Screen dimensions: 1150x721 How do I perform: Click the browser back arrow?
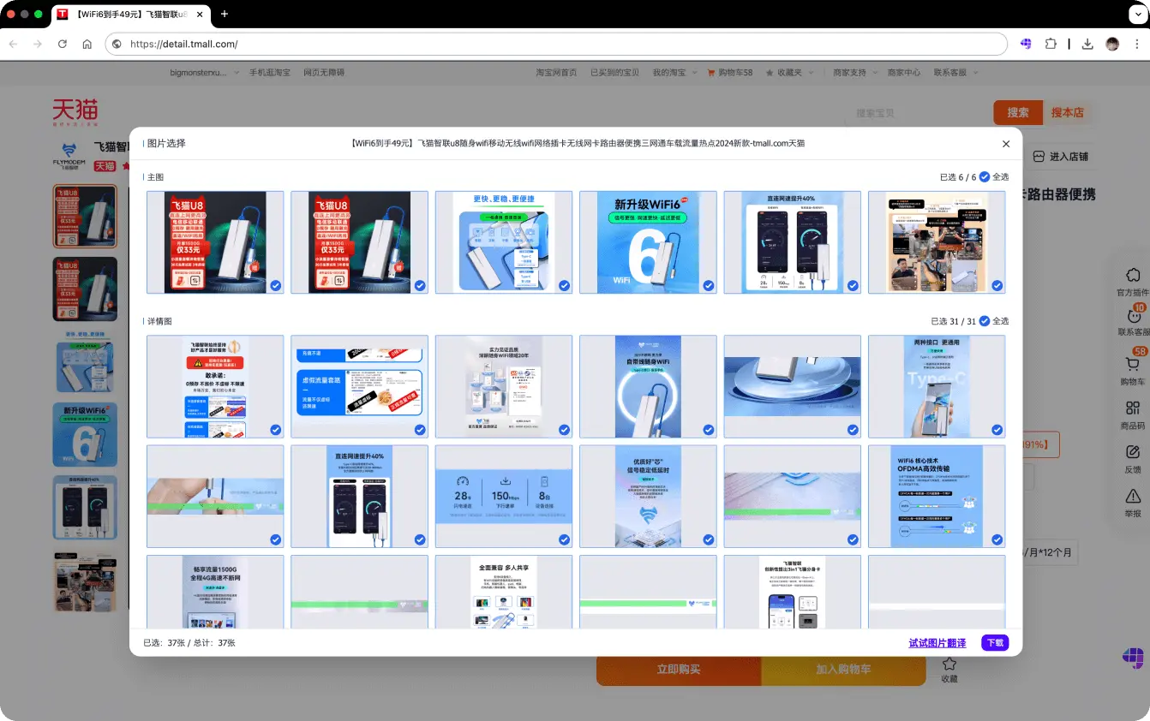[x=14, y=44]
